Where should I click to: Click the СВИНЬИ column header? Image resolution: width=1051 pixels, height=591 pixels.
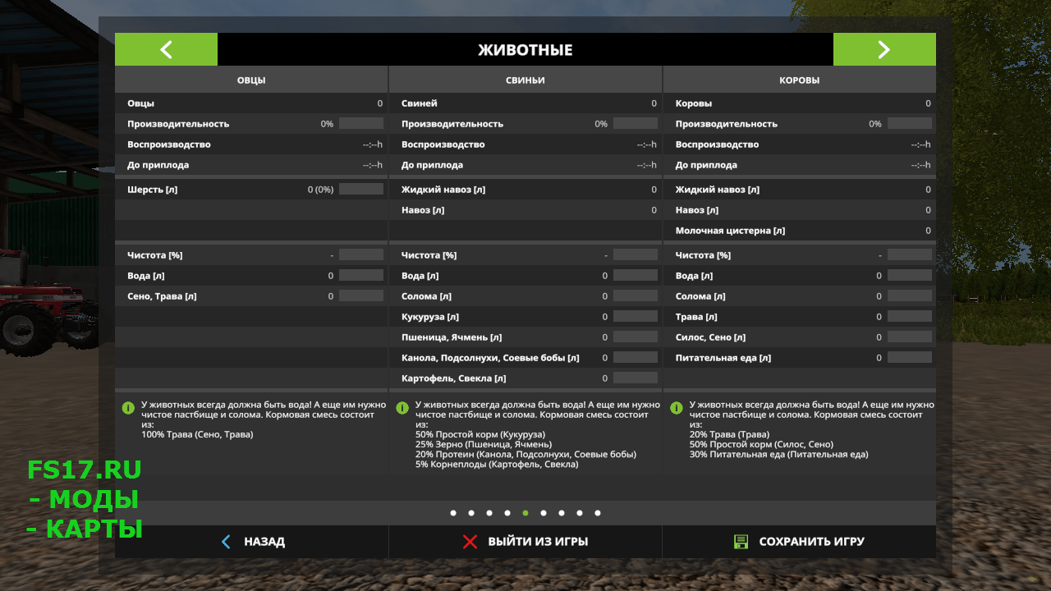pyautogui.click(x=525, y=80)
